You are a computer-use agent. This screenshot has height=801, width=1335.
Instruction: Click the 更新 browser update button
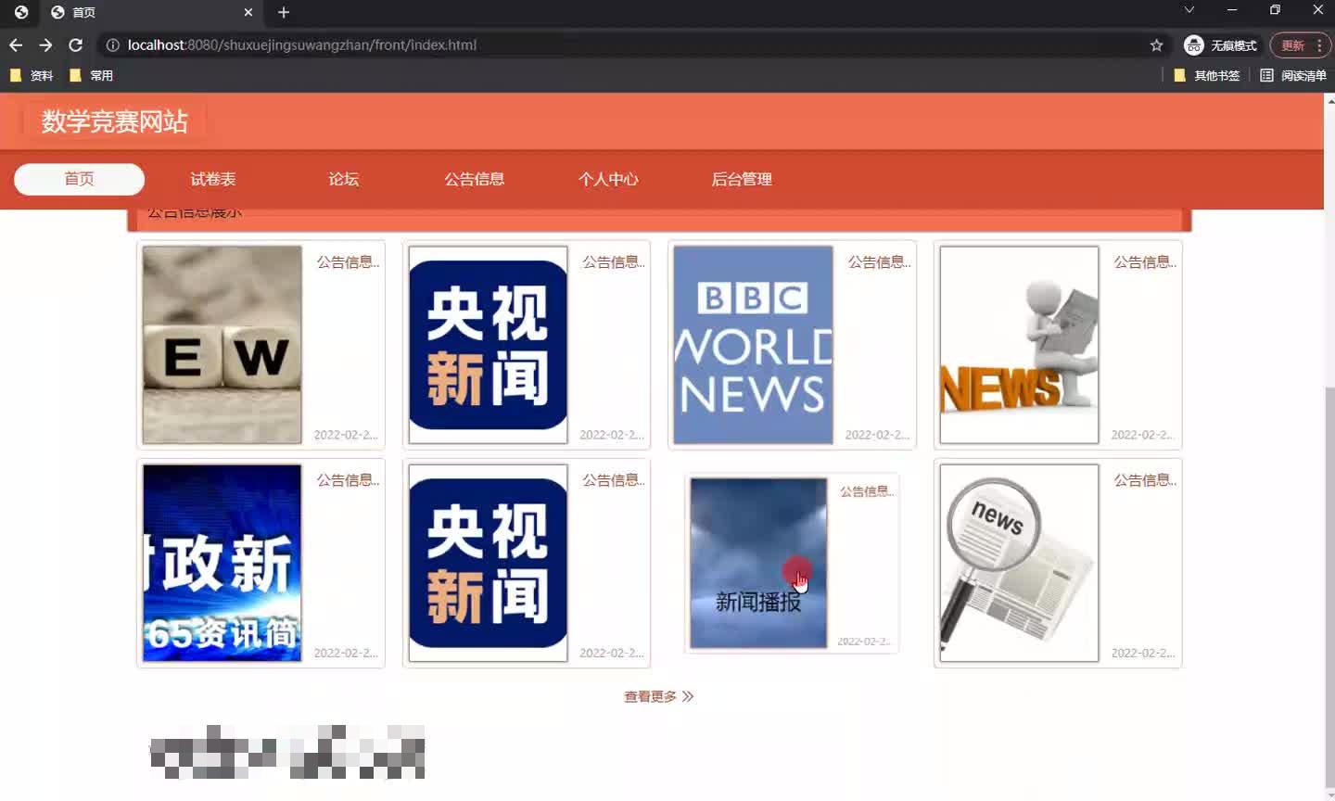point(1300,44)
